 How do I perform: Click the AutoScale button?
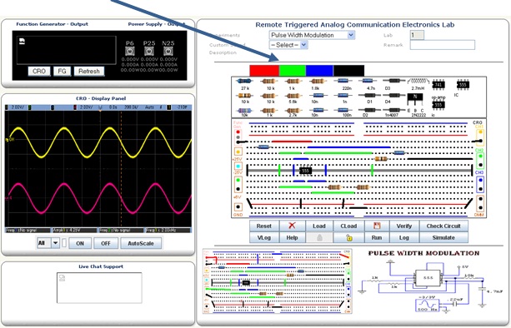141,243
